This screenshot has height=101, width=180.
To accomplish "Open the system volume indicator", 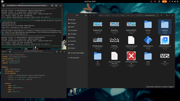I will 175,2.
